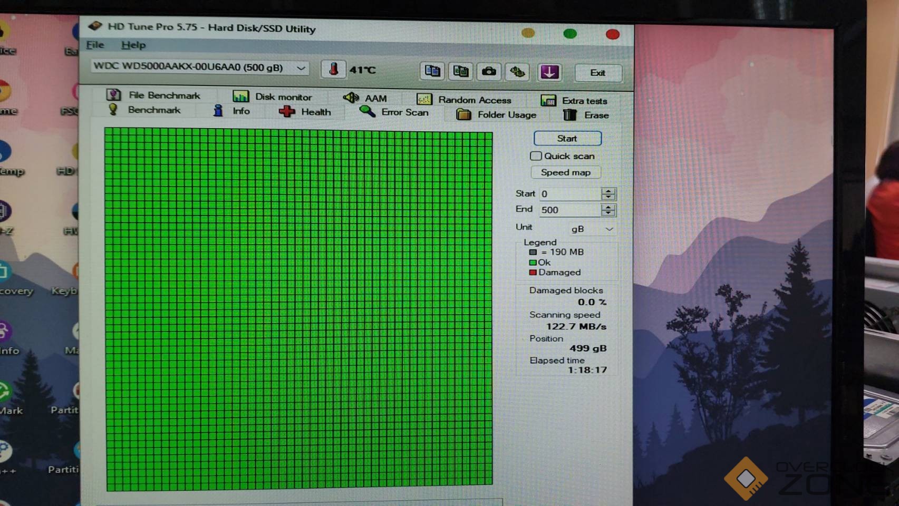Viewport: 899px width, 506px height.
Task: Click the green maximize window button
Action: pyautogui.click(x=570, y=34)
